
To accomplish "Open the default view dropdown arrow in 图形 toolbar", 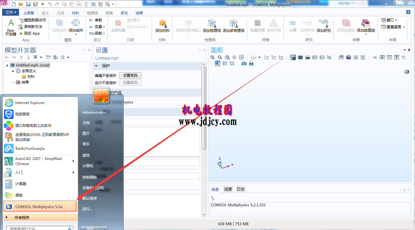I will pyautogui.click(x=260, y=57).
